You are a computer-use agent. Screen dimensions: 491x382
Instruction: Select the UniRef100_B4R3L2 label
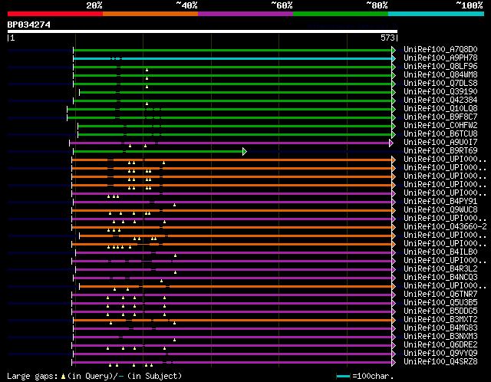[440, 269]
